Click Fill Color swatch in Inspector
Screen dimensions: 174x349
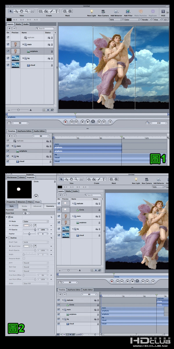26,225
